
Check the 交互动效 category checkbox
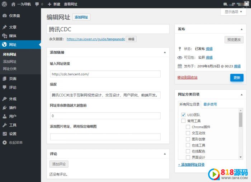click(188, 133)
